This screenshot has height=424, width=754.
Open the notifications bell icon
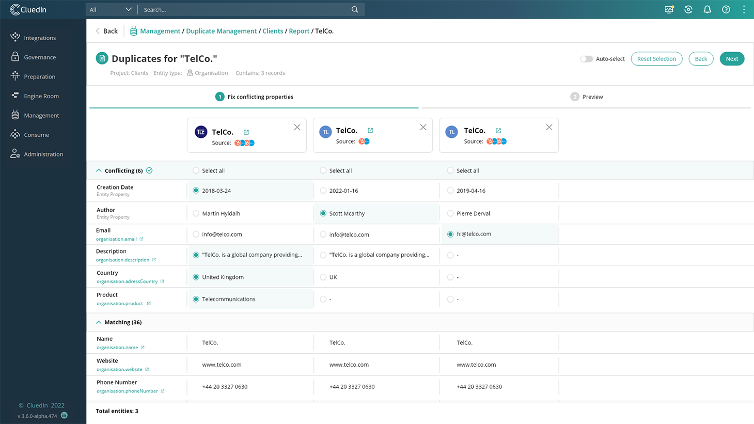pyautogui.click(x=707, y=9)
